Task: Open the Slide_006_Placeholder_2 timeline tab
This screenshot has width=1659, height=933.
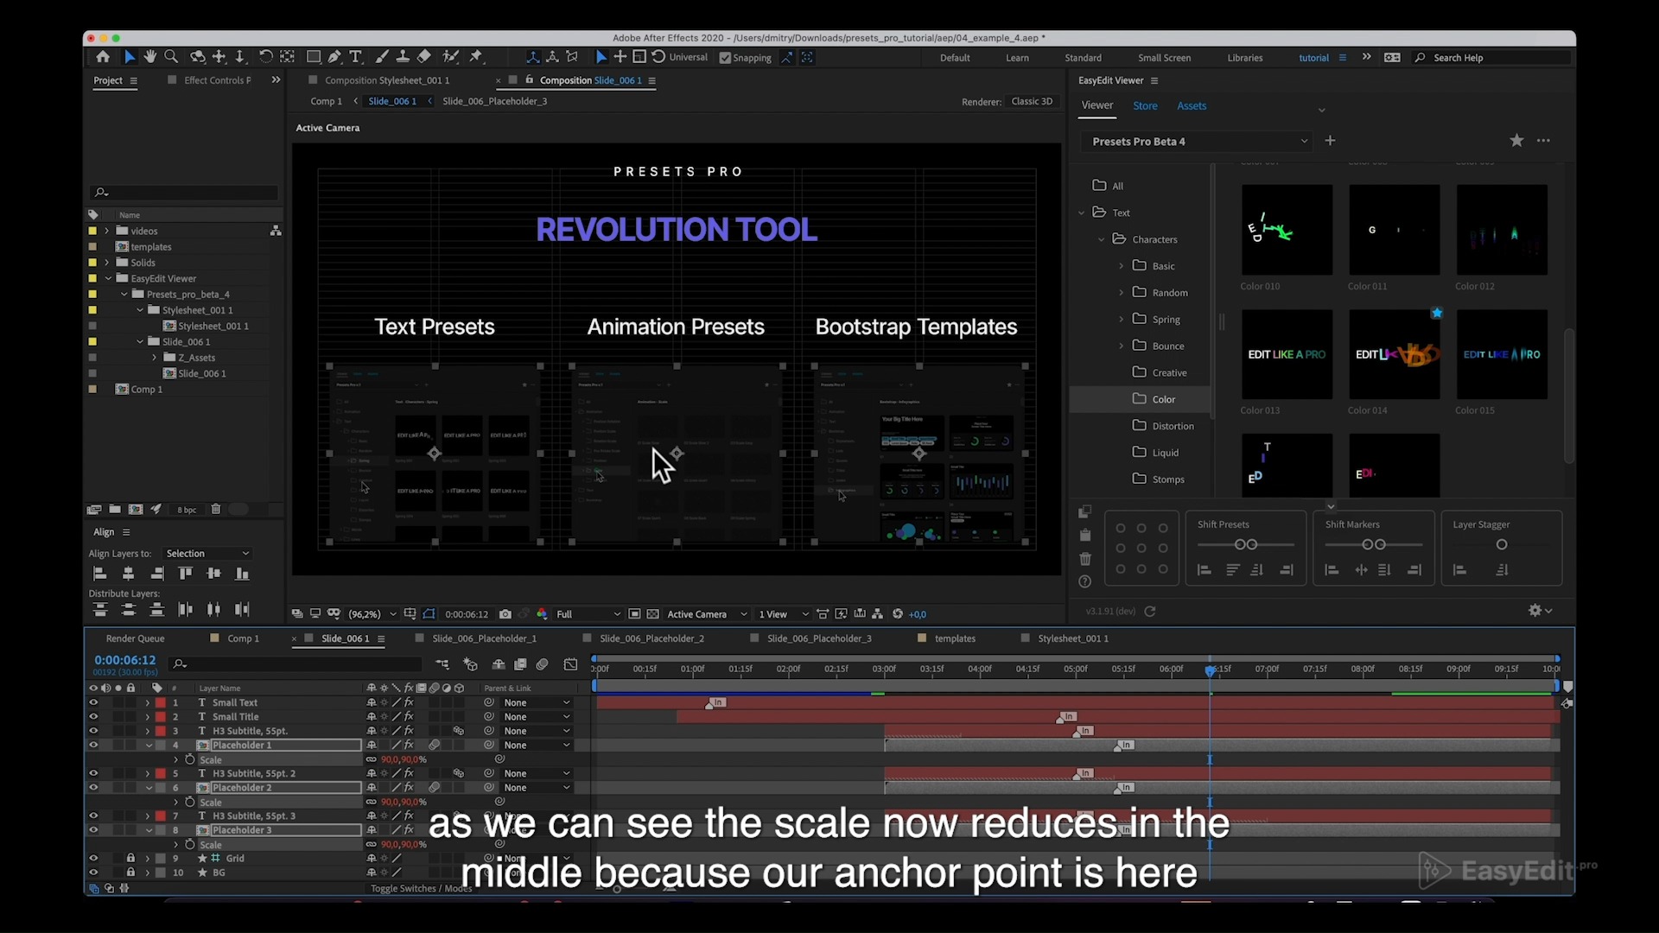Action: click(652, 638)
